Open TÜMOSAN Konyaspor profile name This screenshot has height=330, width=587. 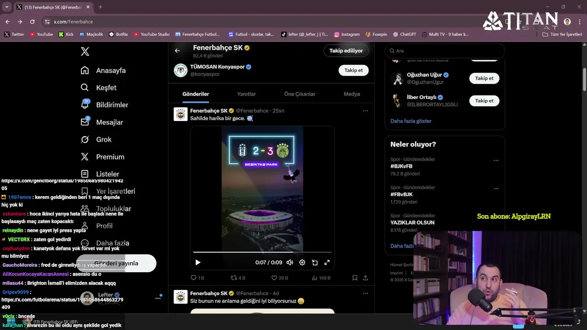pos(217,67)
